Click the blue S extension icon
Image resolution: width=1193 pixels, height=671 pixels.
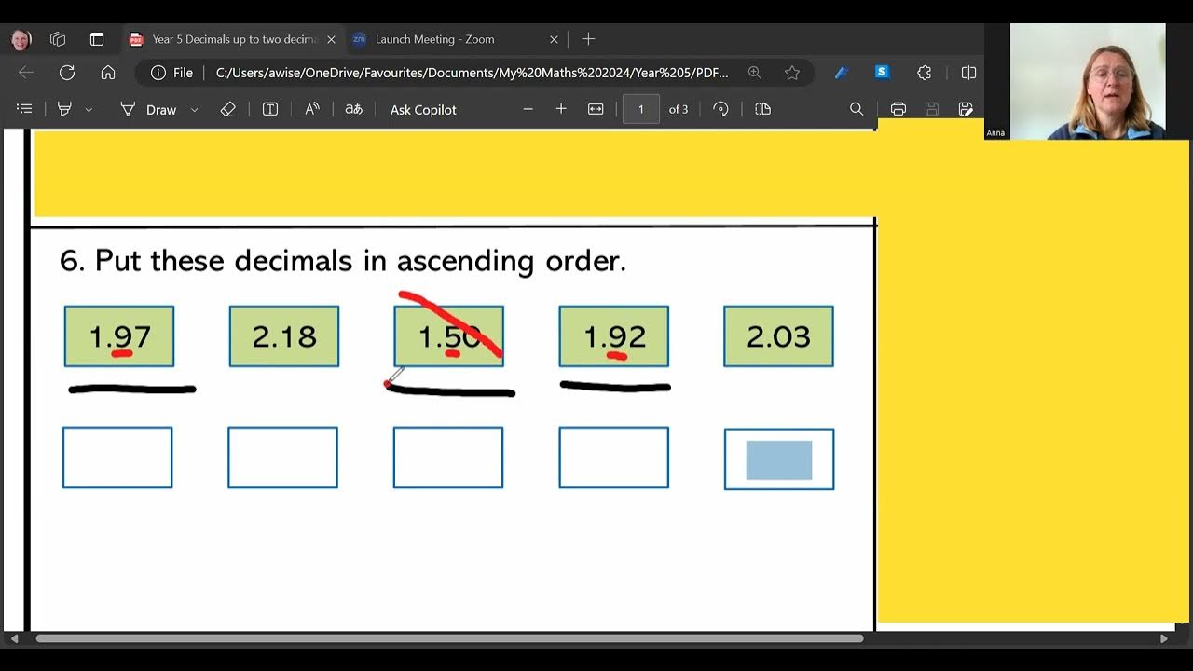tap(882, 72)
